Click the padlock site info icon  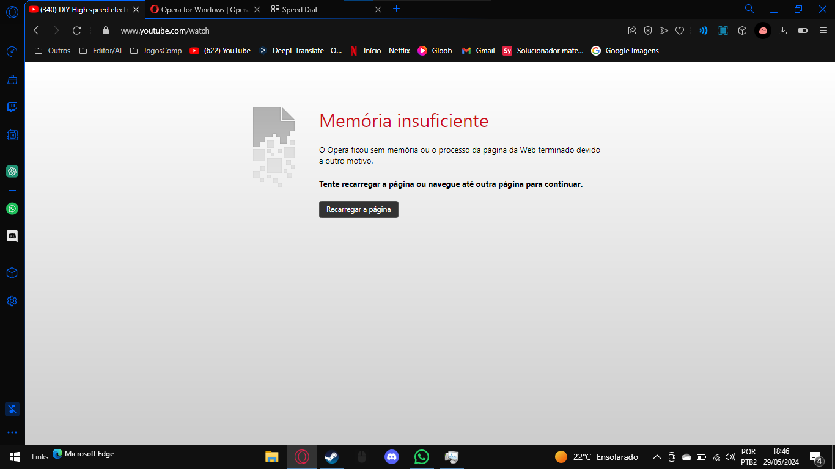[106, 31]
